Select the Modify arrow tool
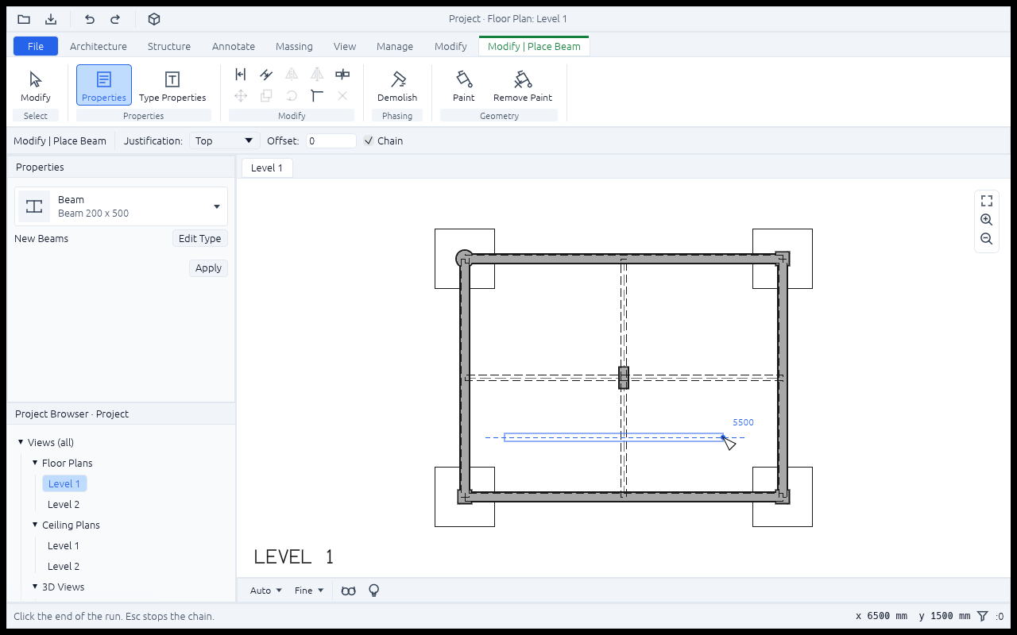Image resolution: width=1017 pixels, height=635 pixels. tap(36, 86)
